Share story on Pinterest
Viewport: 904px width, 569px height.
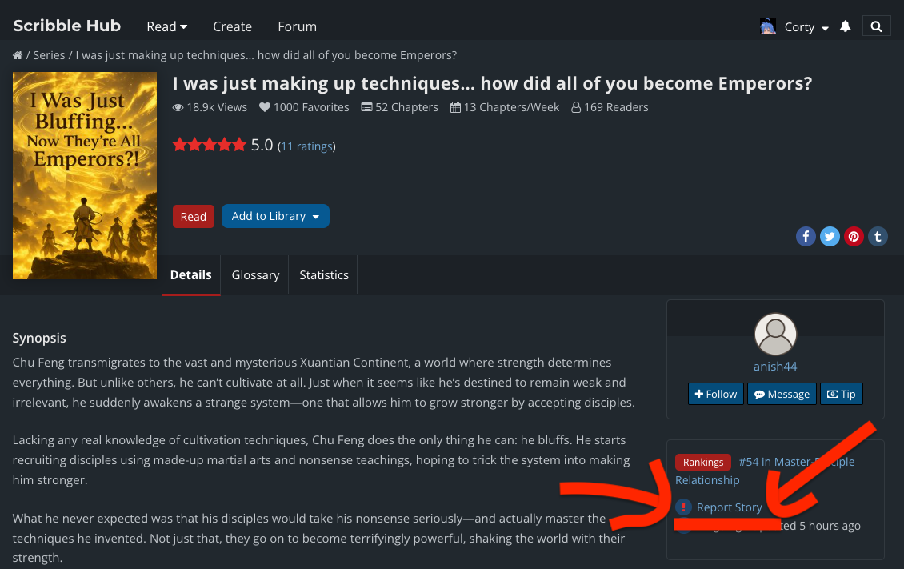pyautogui.click(x=854, y=236)
